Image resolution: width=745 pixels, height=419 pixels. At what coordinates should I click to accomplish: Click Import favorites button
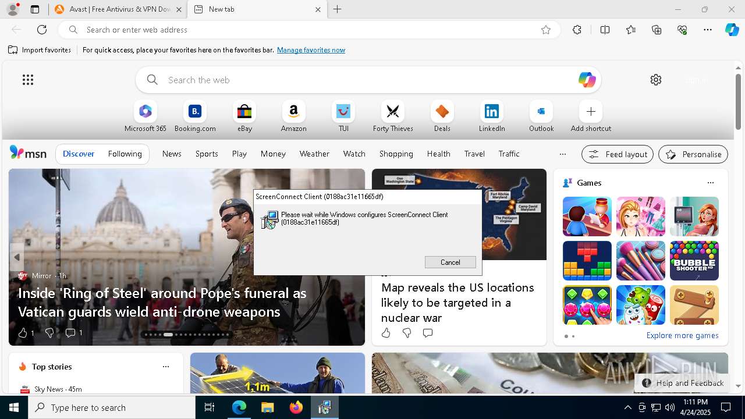[40, 50]
